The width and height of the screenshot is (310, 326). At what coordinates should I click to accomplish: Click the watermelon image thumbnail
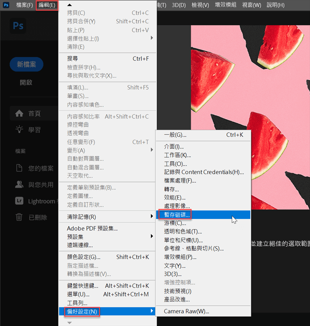(x=250, y=117)
